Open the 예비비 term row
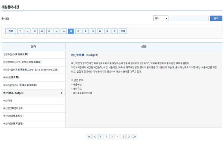 point(34,77)
